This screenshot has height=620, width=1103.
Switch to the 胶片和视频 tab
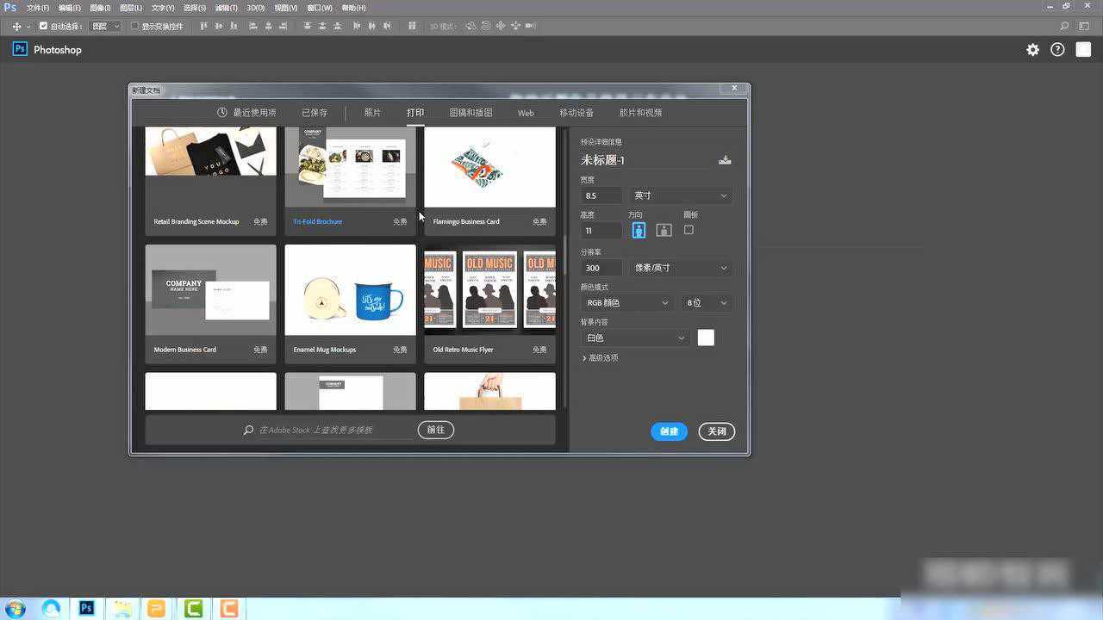pyautogui.click(x=640, y=113)
